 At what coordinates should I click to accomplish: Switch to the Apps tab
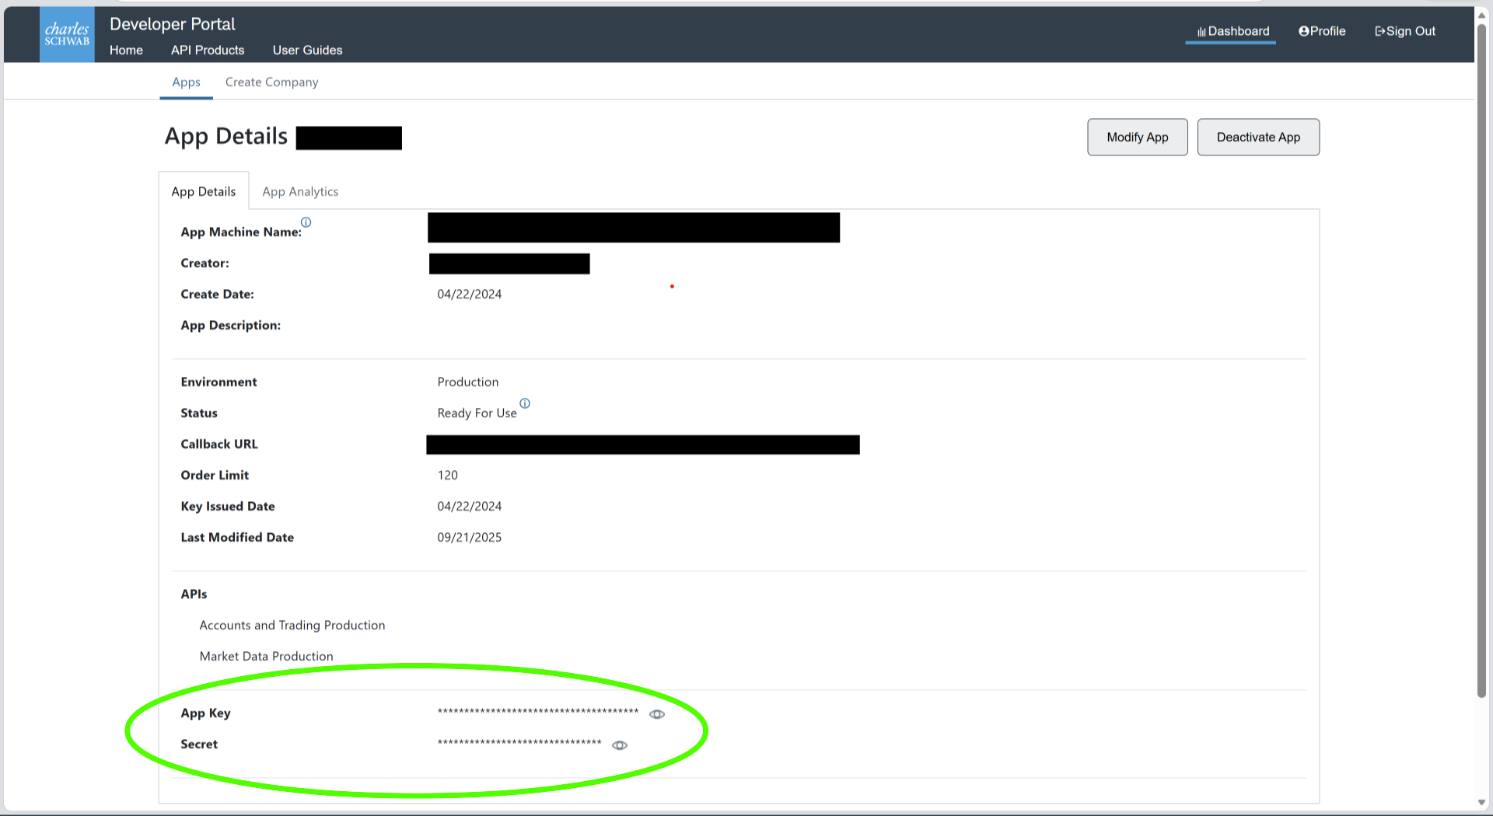[186, 82]
